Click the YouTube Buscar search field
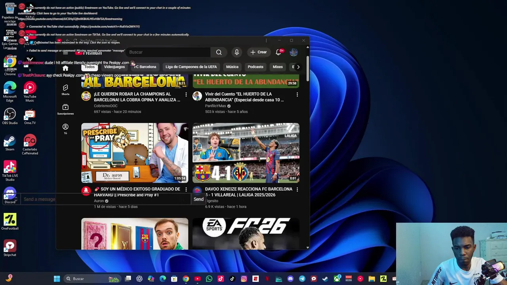The height and width of the screenshot is (285, 507). pyautogui.click(x=168, y=52)
